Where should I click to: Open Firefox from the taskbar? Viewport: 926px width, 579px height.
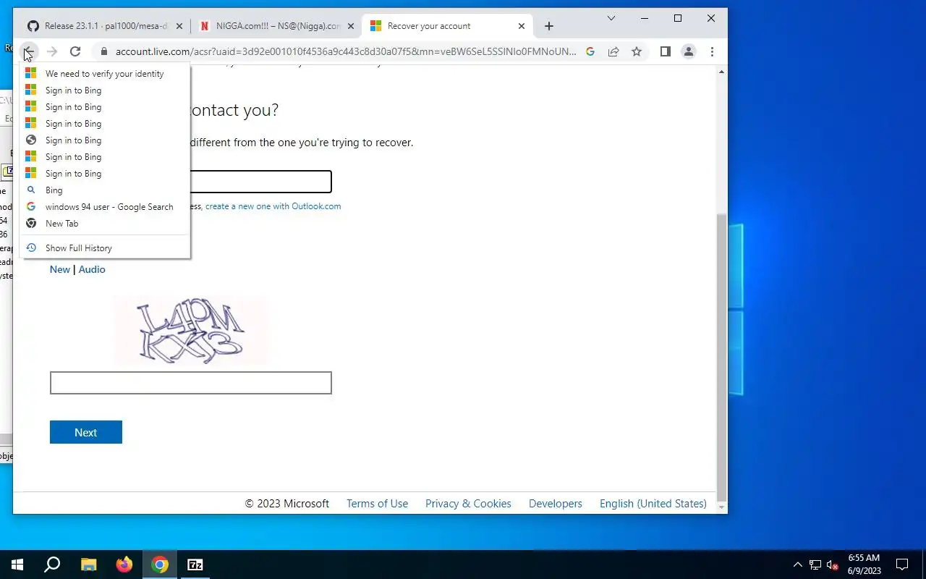point(124,565)
